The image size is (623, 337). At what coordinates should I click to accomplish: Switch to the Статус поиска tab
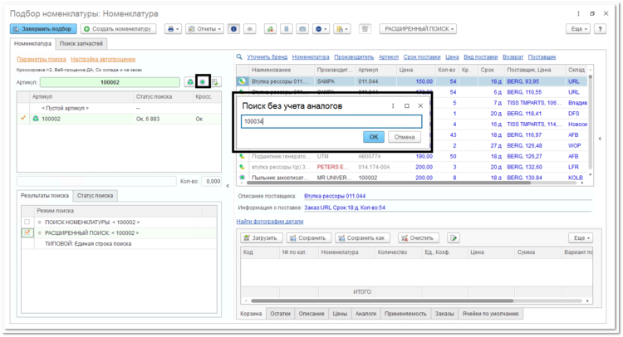pos(95,196)
